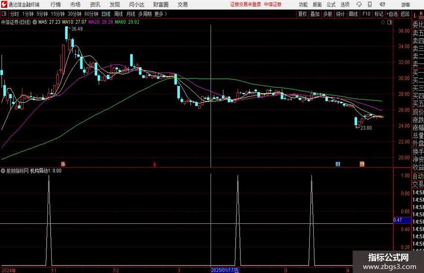Open the 交易 menu
Viewport: 424px width, 273px height.
coord(183,4)
